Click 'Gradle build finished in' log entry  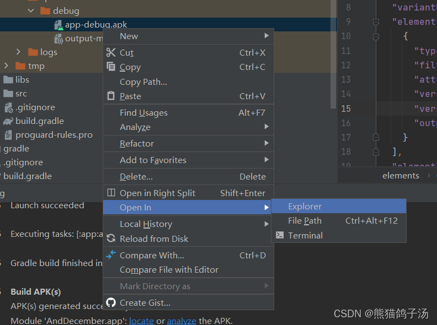(x=57, y=263)
